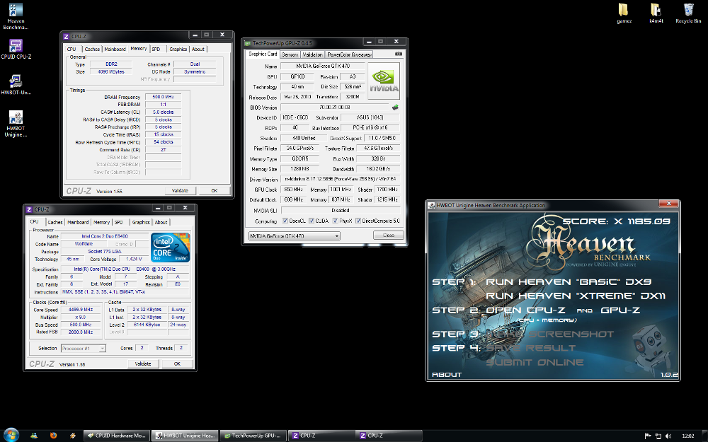The width and height of the screenshot is (708, 442).
Task: Click the Intel Core 2 logo in CPU-Z
Action: tap(170, 247)
